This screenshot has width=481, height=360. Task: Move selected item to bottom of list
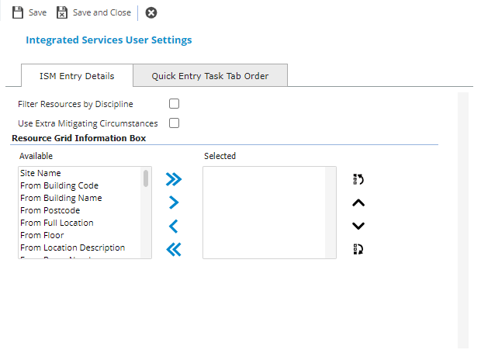(x=358, y=249)
